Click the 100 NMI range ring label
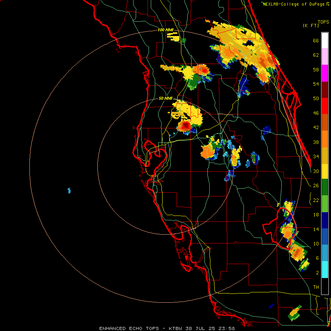Viewport: 331px width, 331px height. point(165,30)
